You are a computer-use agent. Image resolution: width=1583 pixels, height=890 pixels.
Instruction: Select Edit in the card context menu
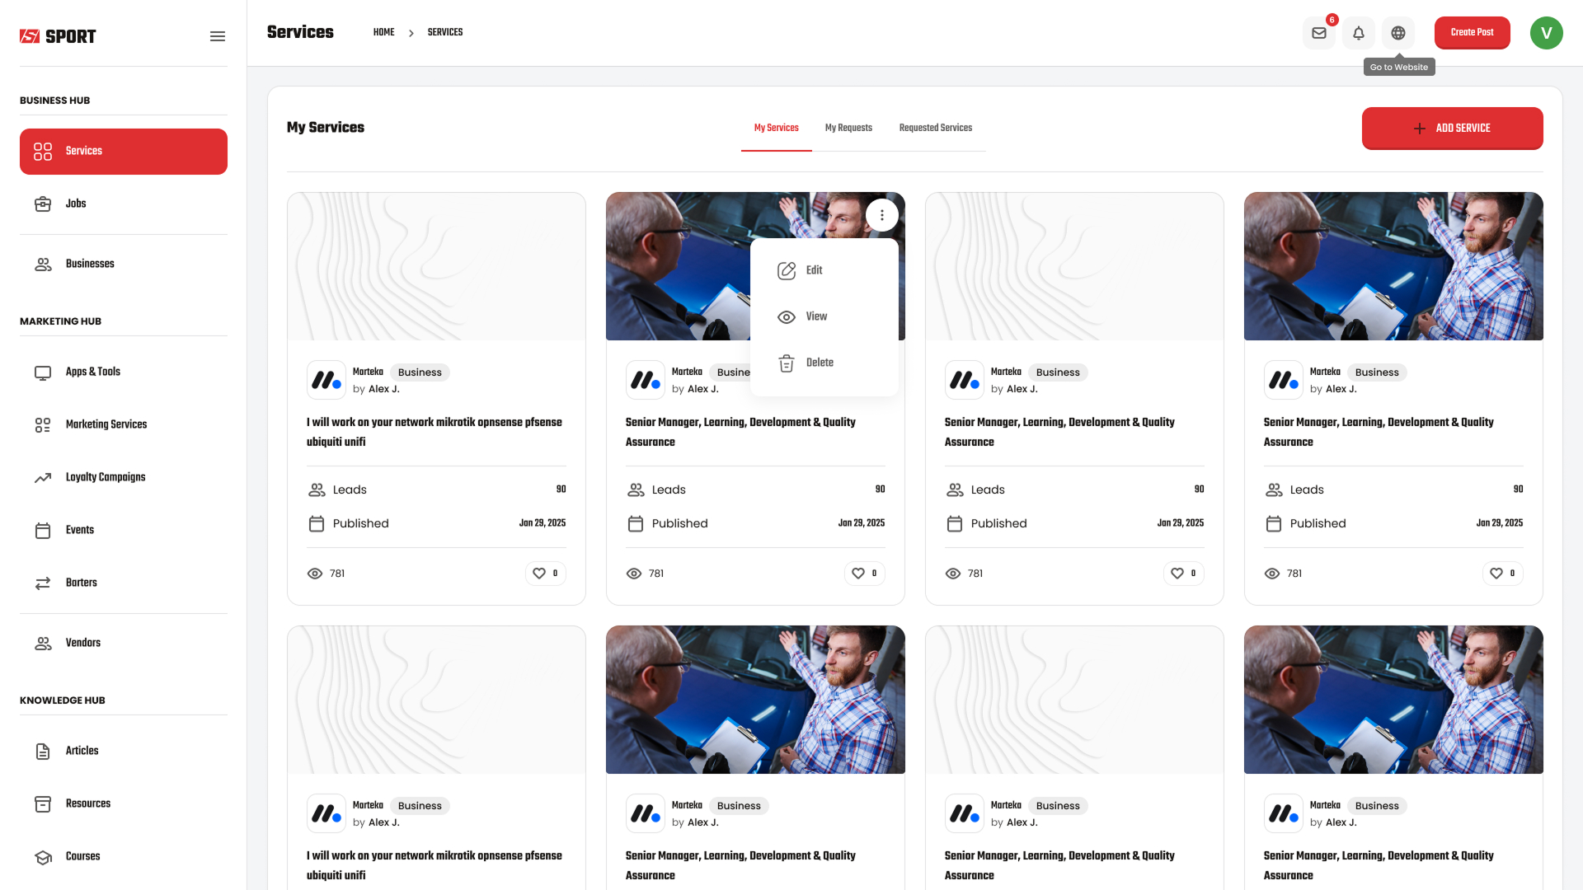(x=824, y=270)
